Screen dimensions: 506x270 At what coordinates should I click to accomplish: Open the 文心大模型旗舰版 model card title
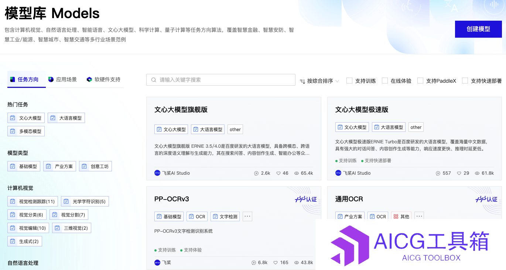181,110
